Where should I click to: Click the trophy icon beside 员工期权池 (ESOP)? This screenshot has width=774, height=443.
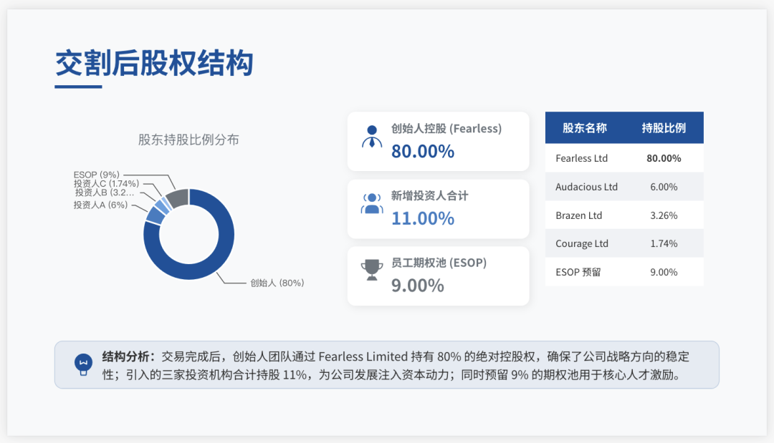[372, 270]
